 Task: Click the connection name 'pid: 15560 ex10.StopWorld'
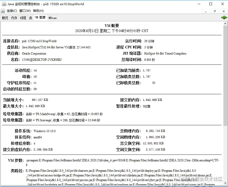39,41
